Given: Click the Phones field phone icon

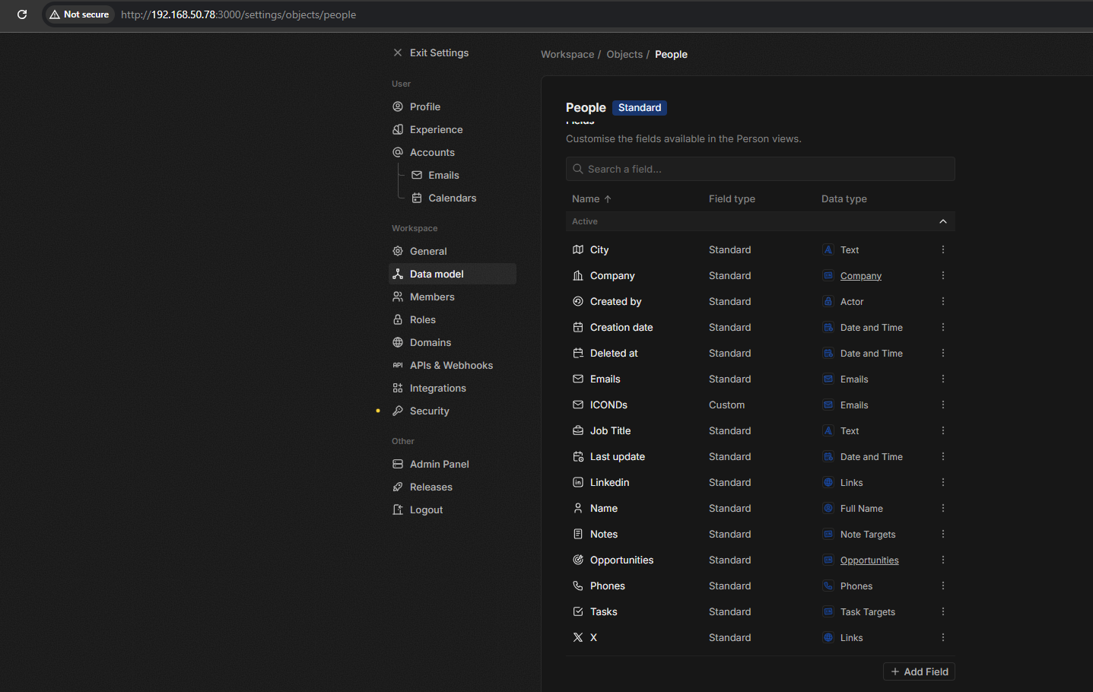Looking at the screenshot, I should pyautogui.click(x=578, y=586).
